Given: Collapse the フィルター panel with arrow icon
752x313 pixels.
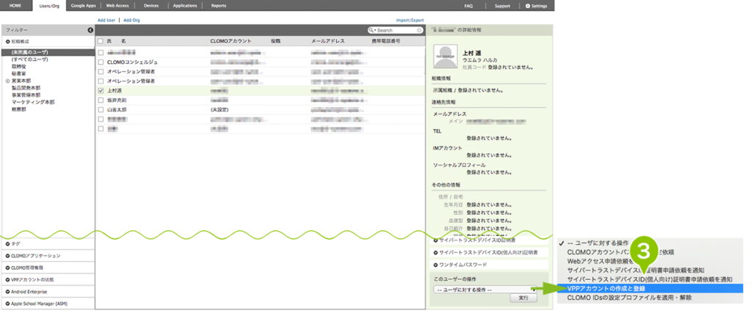Looking at the screenshot, I should 90,30.
